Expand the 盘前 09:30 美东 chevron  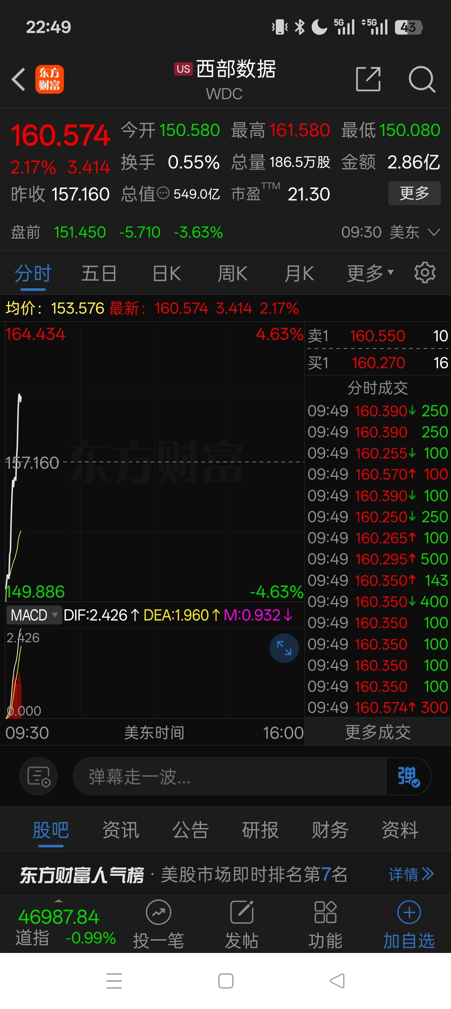pos(434,232)
